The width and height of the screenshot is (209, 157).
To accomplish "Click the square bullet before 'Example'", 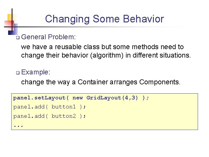I will 17,72.
